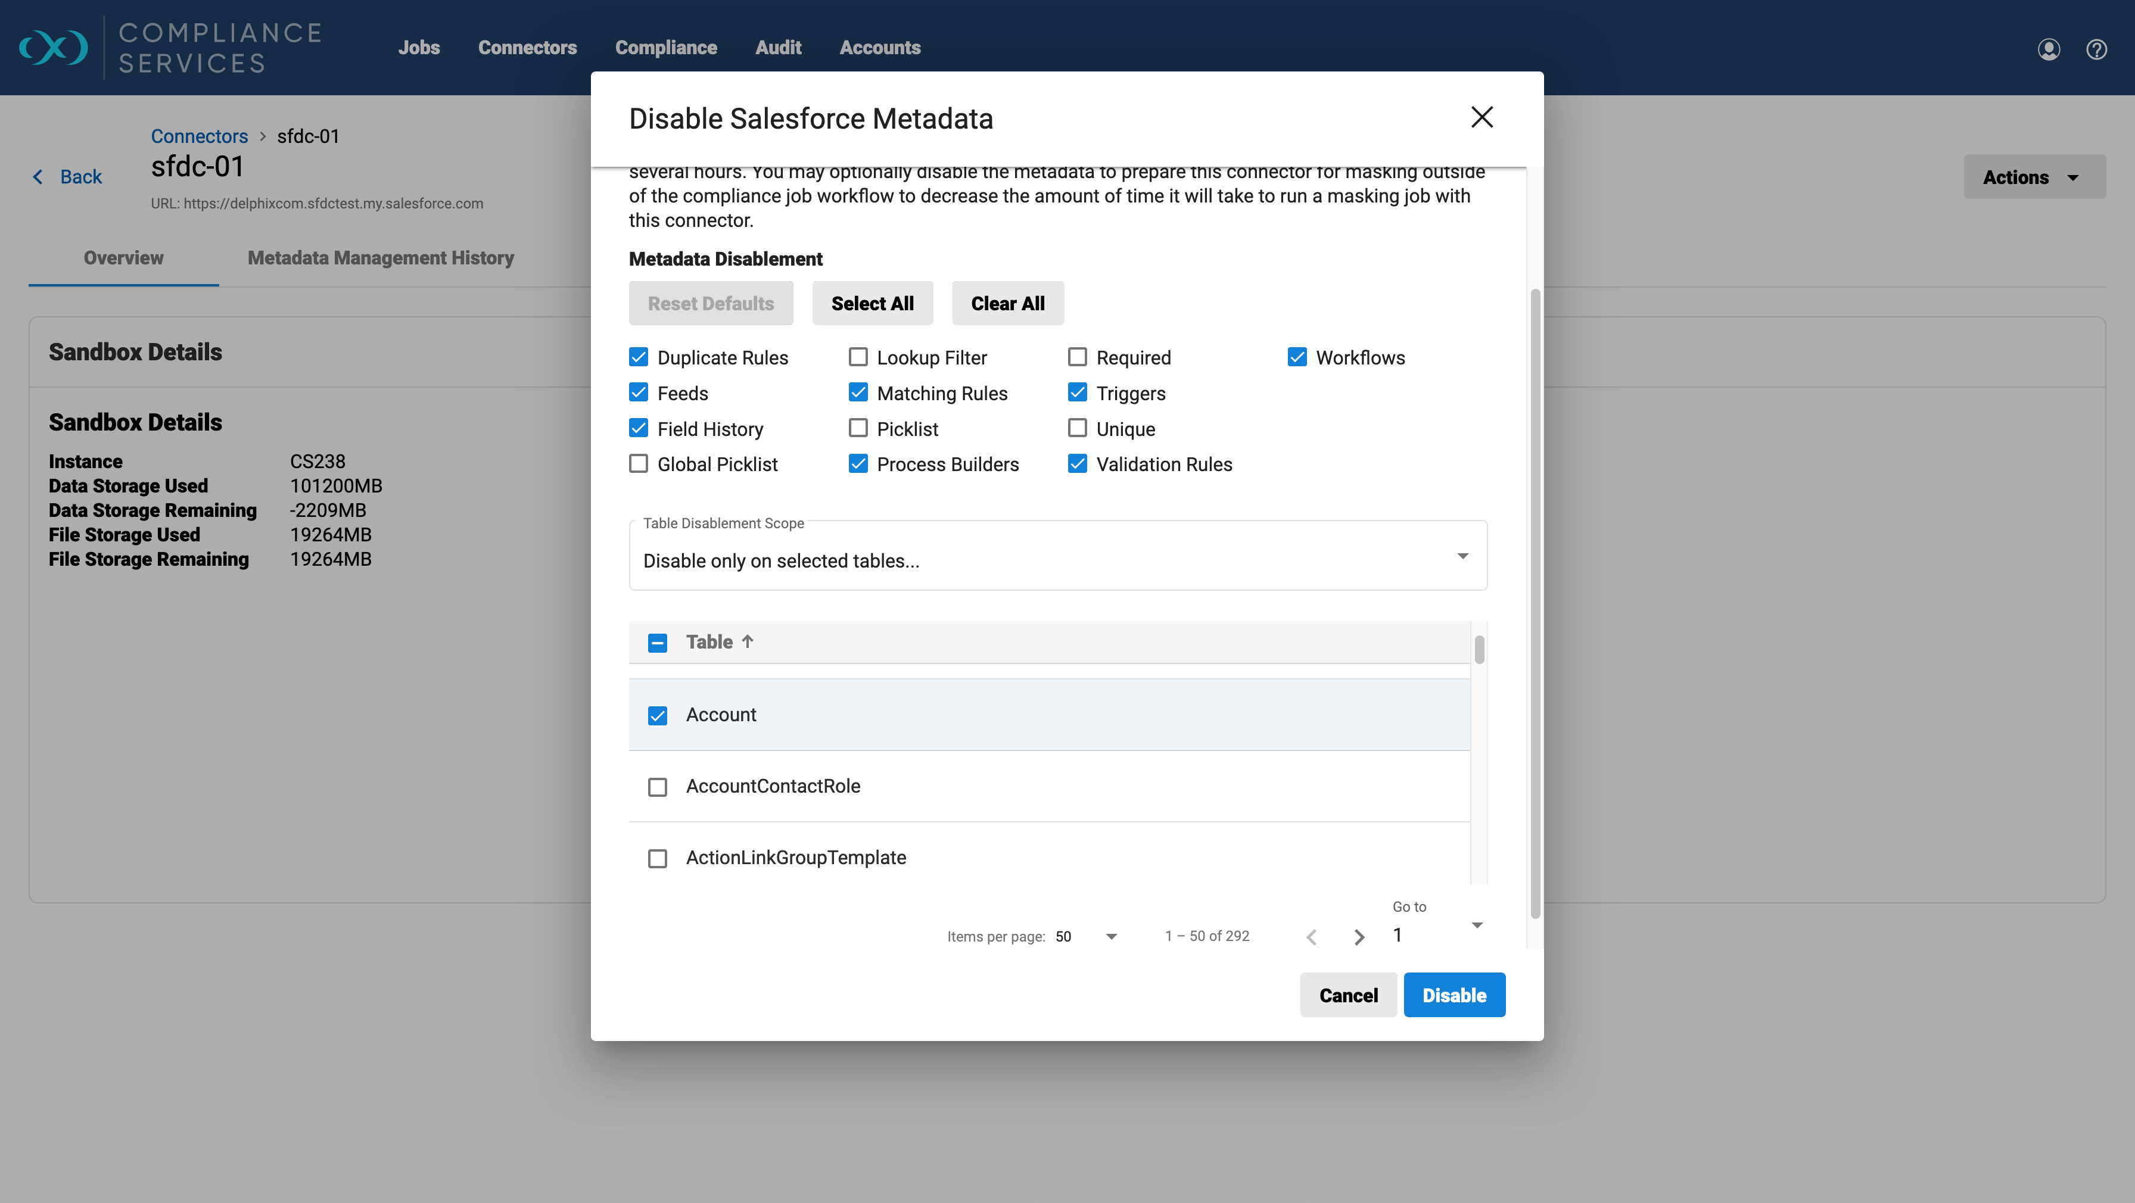Toggle the header select-all tables checkbox
This screenshot has width=2135, height=1203.
pos(657,643)
